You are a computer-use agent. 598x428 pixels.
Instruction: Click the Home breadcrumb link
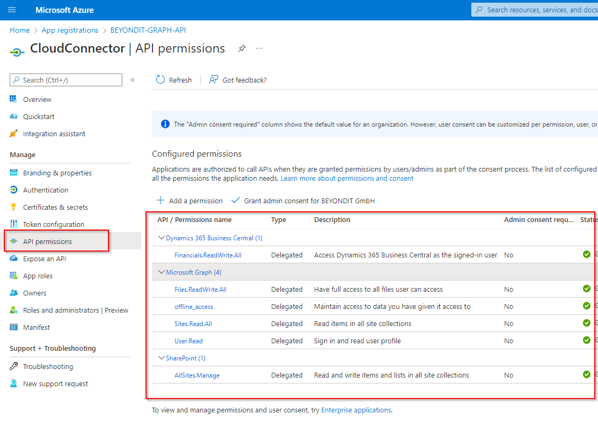(x=20, y=30)
